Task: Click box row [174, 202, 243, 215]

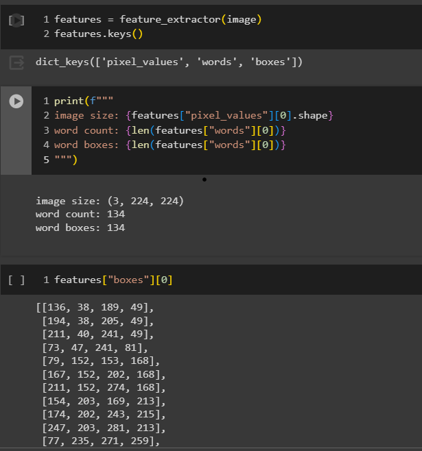Action: click(x=104, y=415)
